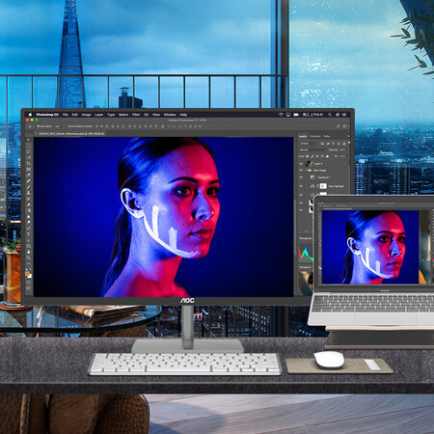Hide the Layer 5 layer
Image resolution: width=434 pixels, height=434 pixels.
coord(301,164)
